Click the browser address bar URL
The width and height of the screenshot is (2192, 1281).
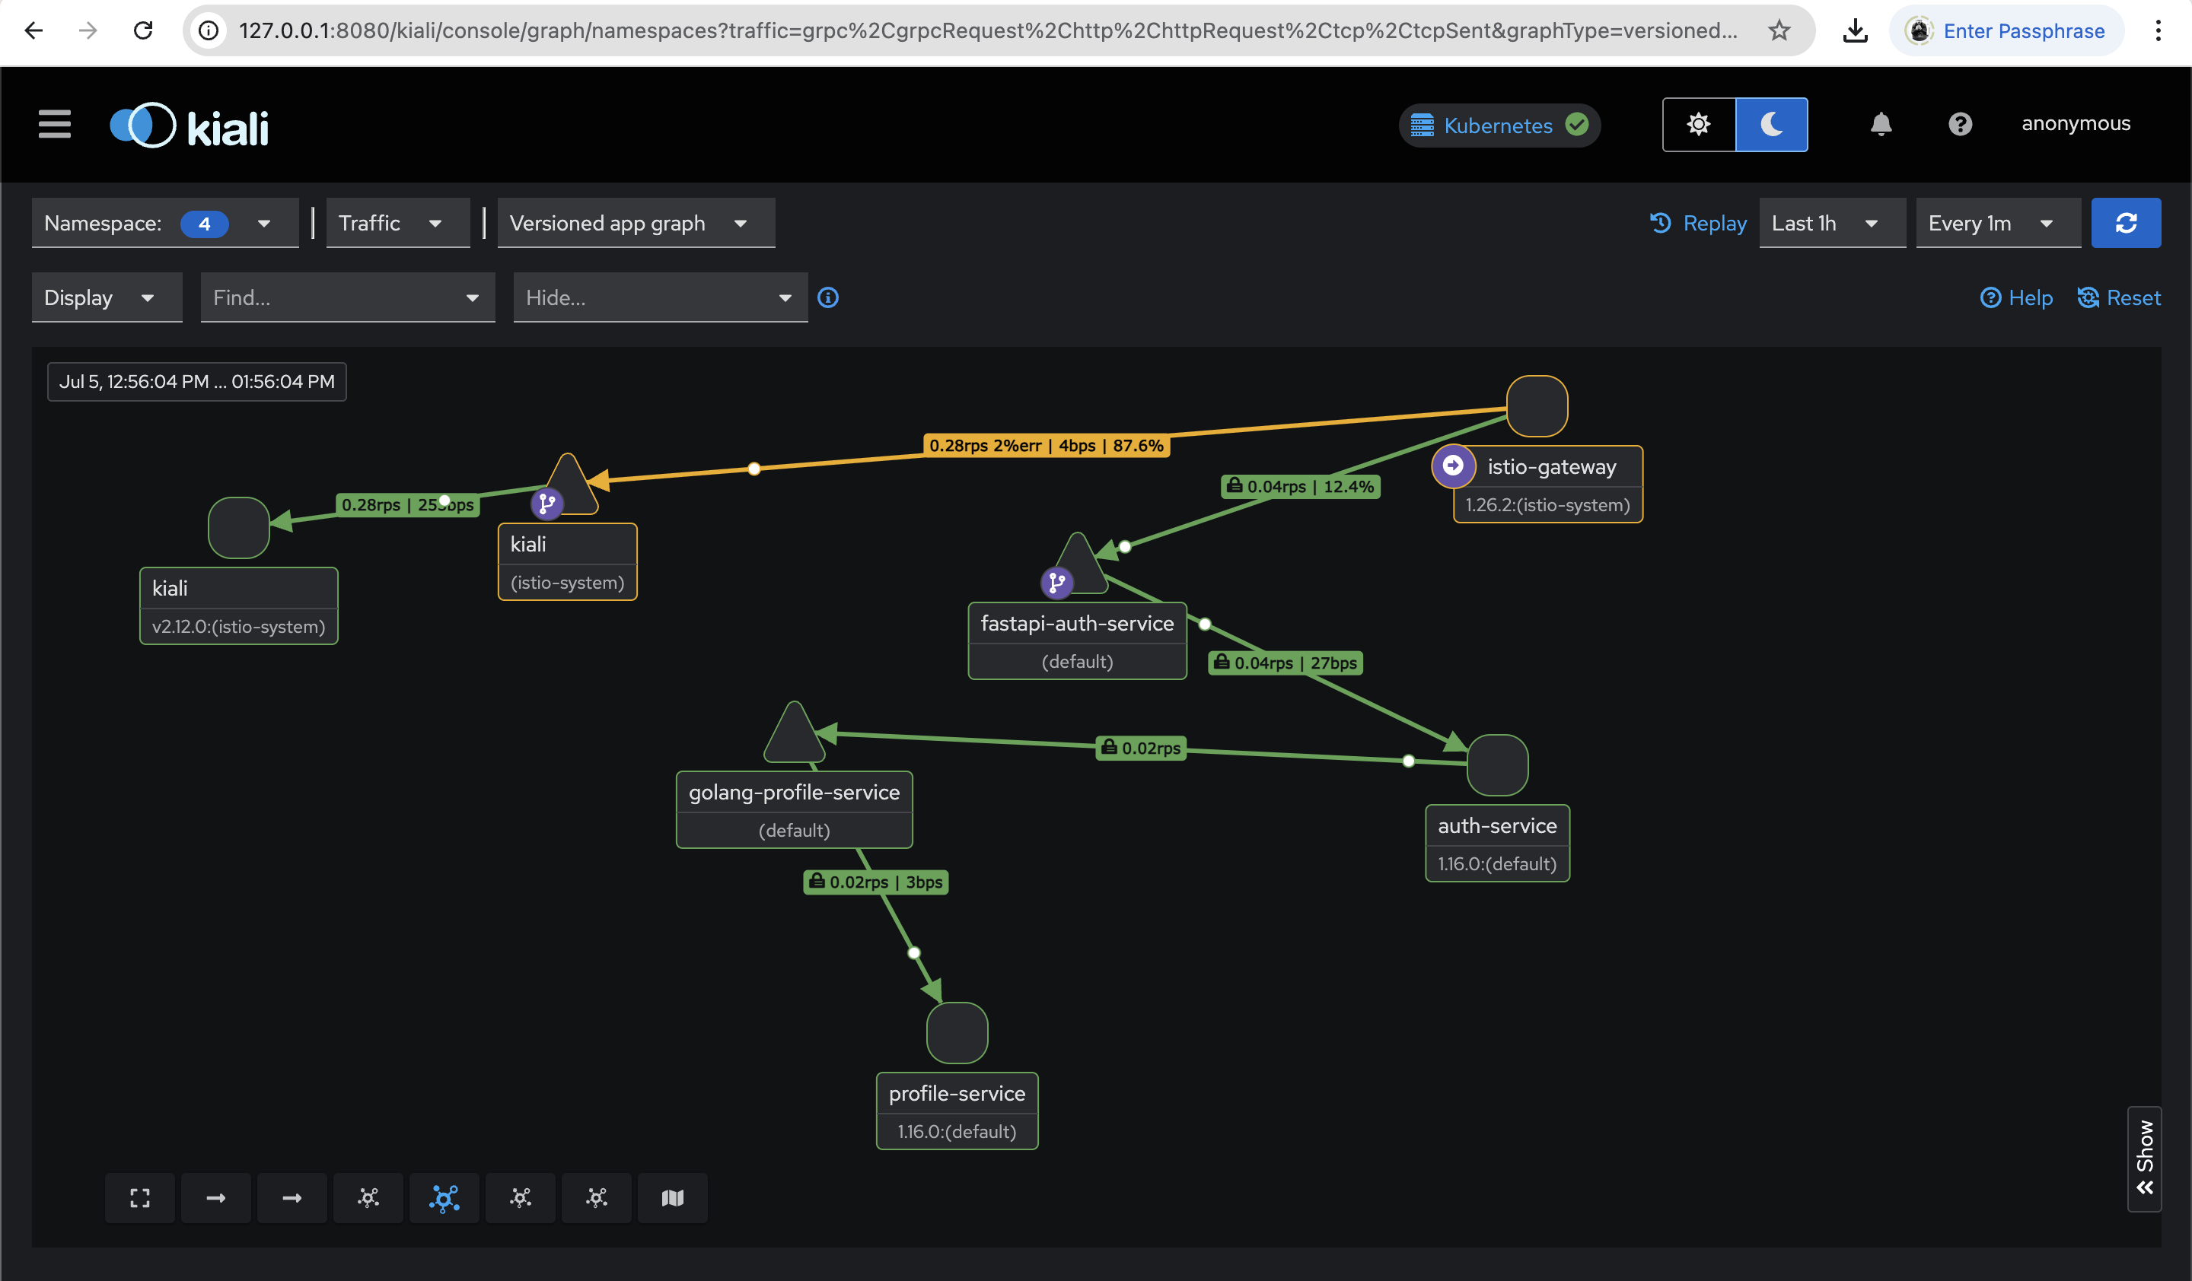coord(987,30)
